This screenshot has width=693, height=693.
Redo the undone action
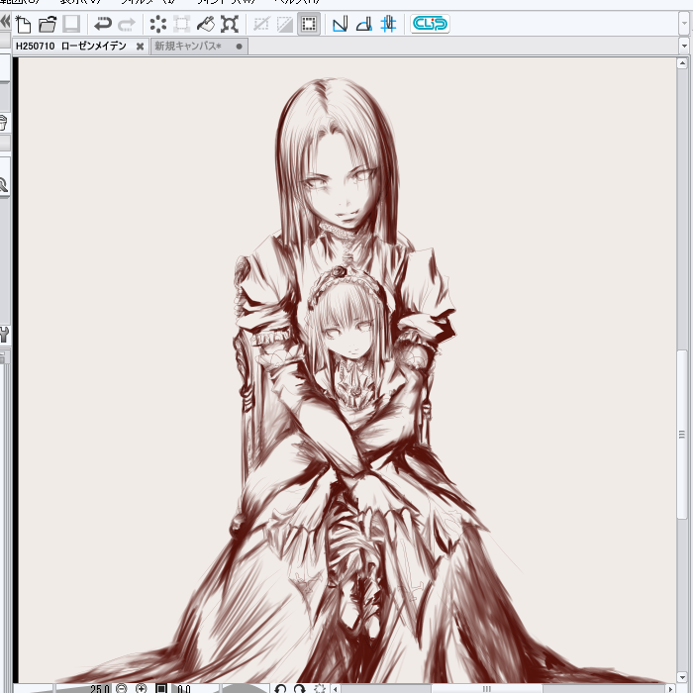coord(127,24)
